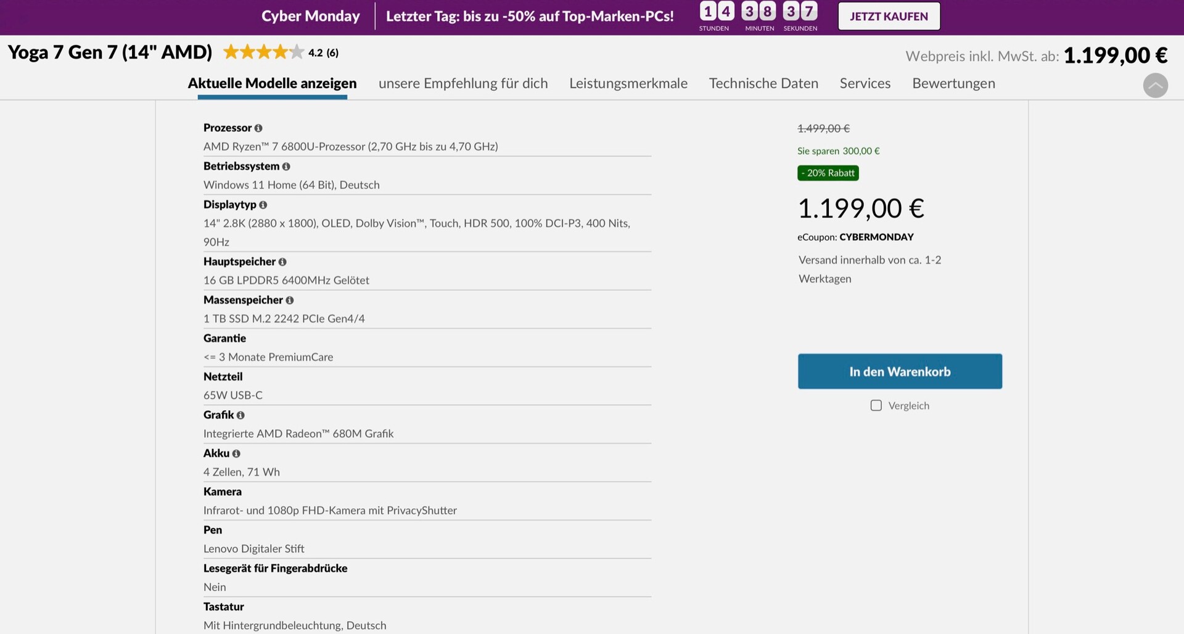Open the Leistungsmerkmale tab

(628, 83)
